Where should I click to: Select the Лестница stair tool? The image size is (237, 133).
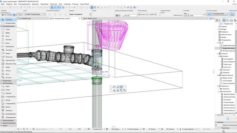coord(8,50)
